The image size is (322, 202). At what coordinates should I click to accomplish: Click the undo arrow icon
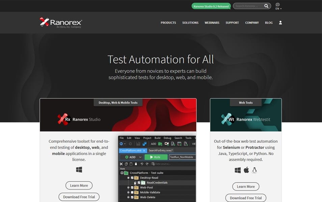(x=142, y=164)
